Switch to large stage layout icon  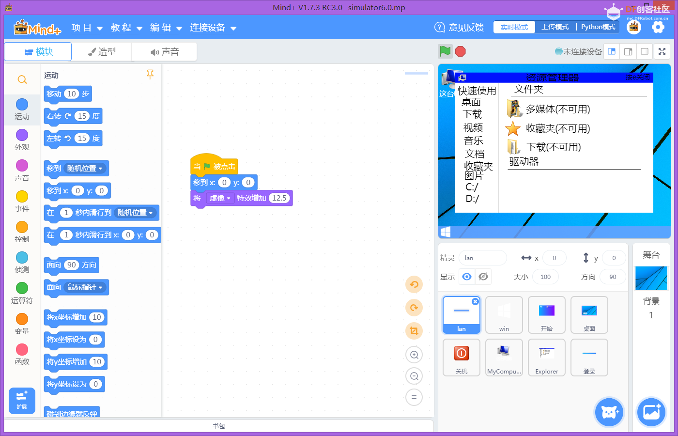tap(645, 51)
